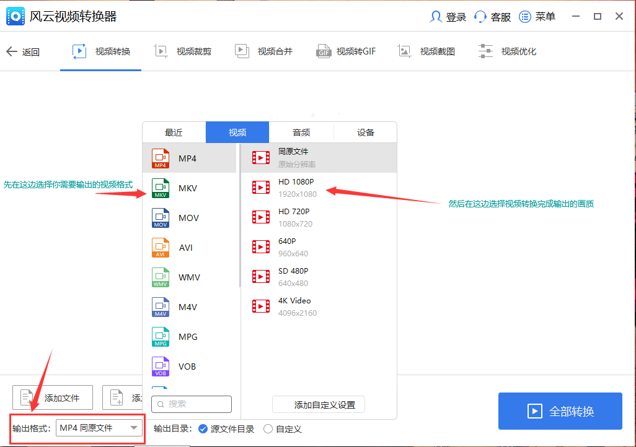This screenshot has width=636, height=447.
Task: Click the 视频转换 icon
Action: coord(79,51)
